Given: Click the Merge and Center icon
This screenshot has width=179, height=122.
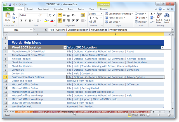Looking at the screenshot, I should 83,20.
